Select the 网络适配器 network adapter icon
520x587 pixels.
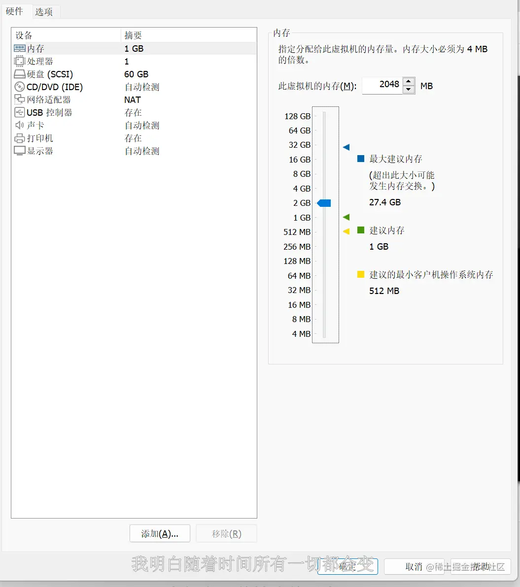pos(20,99)
